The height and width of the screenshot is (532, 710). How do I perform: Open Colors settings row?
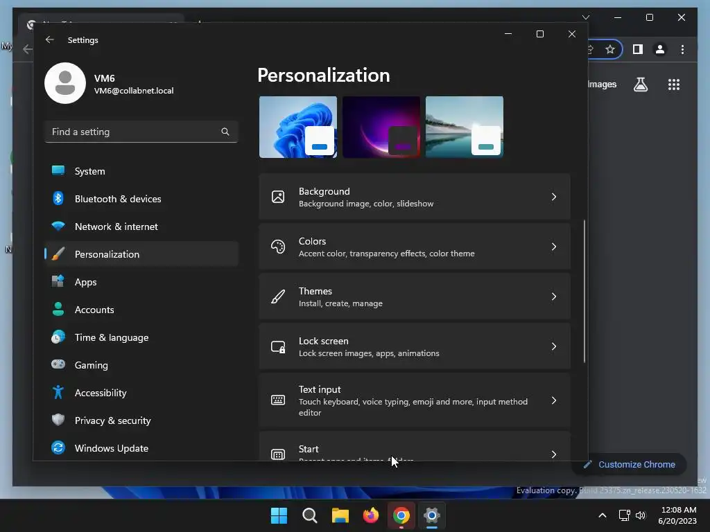click(x=415, y=247)
